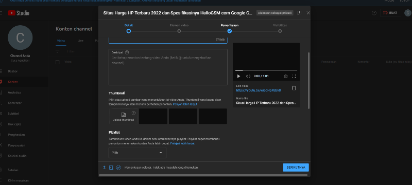Switch to the Video tab in Konten channel
This screenshot has width=412, height=185.
(61, 41)
